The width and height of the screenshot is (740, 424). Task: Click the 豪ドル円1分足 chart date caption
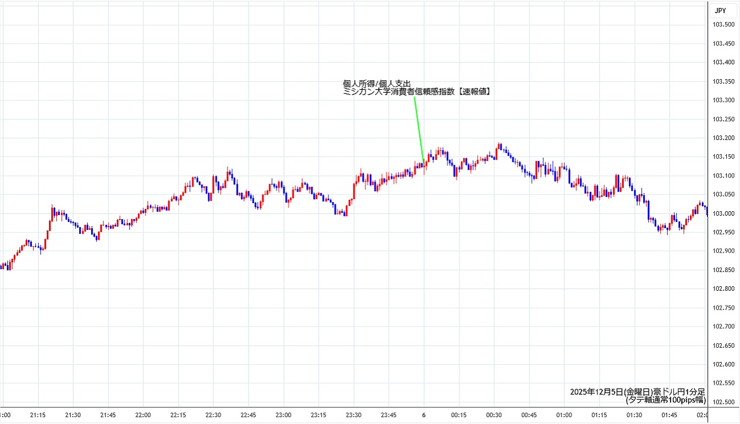click(x=637, y=392)
